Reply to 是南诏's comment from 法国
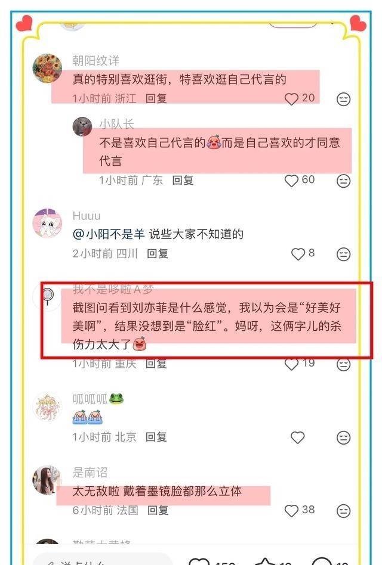 [x=158, y=510]
